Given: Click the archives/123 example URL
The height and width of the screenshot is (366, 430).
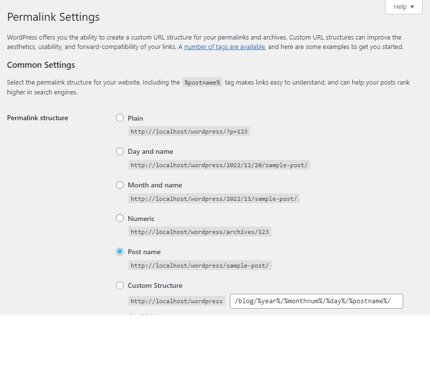Looking at the screenshot, I should pos(200,232).
